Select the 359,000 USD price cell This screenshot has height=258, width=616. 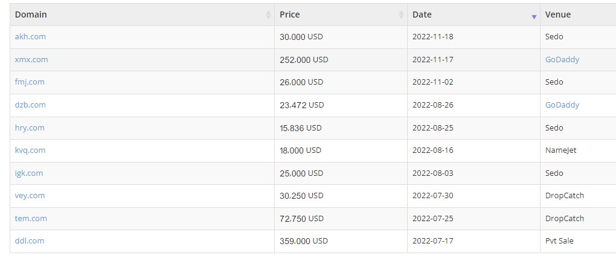tap(341, 241)
